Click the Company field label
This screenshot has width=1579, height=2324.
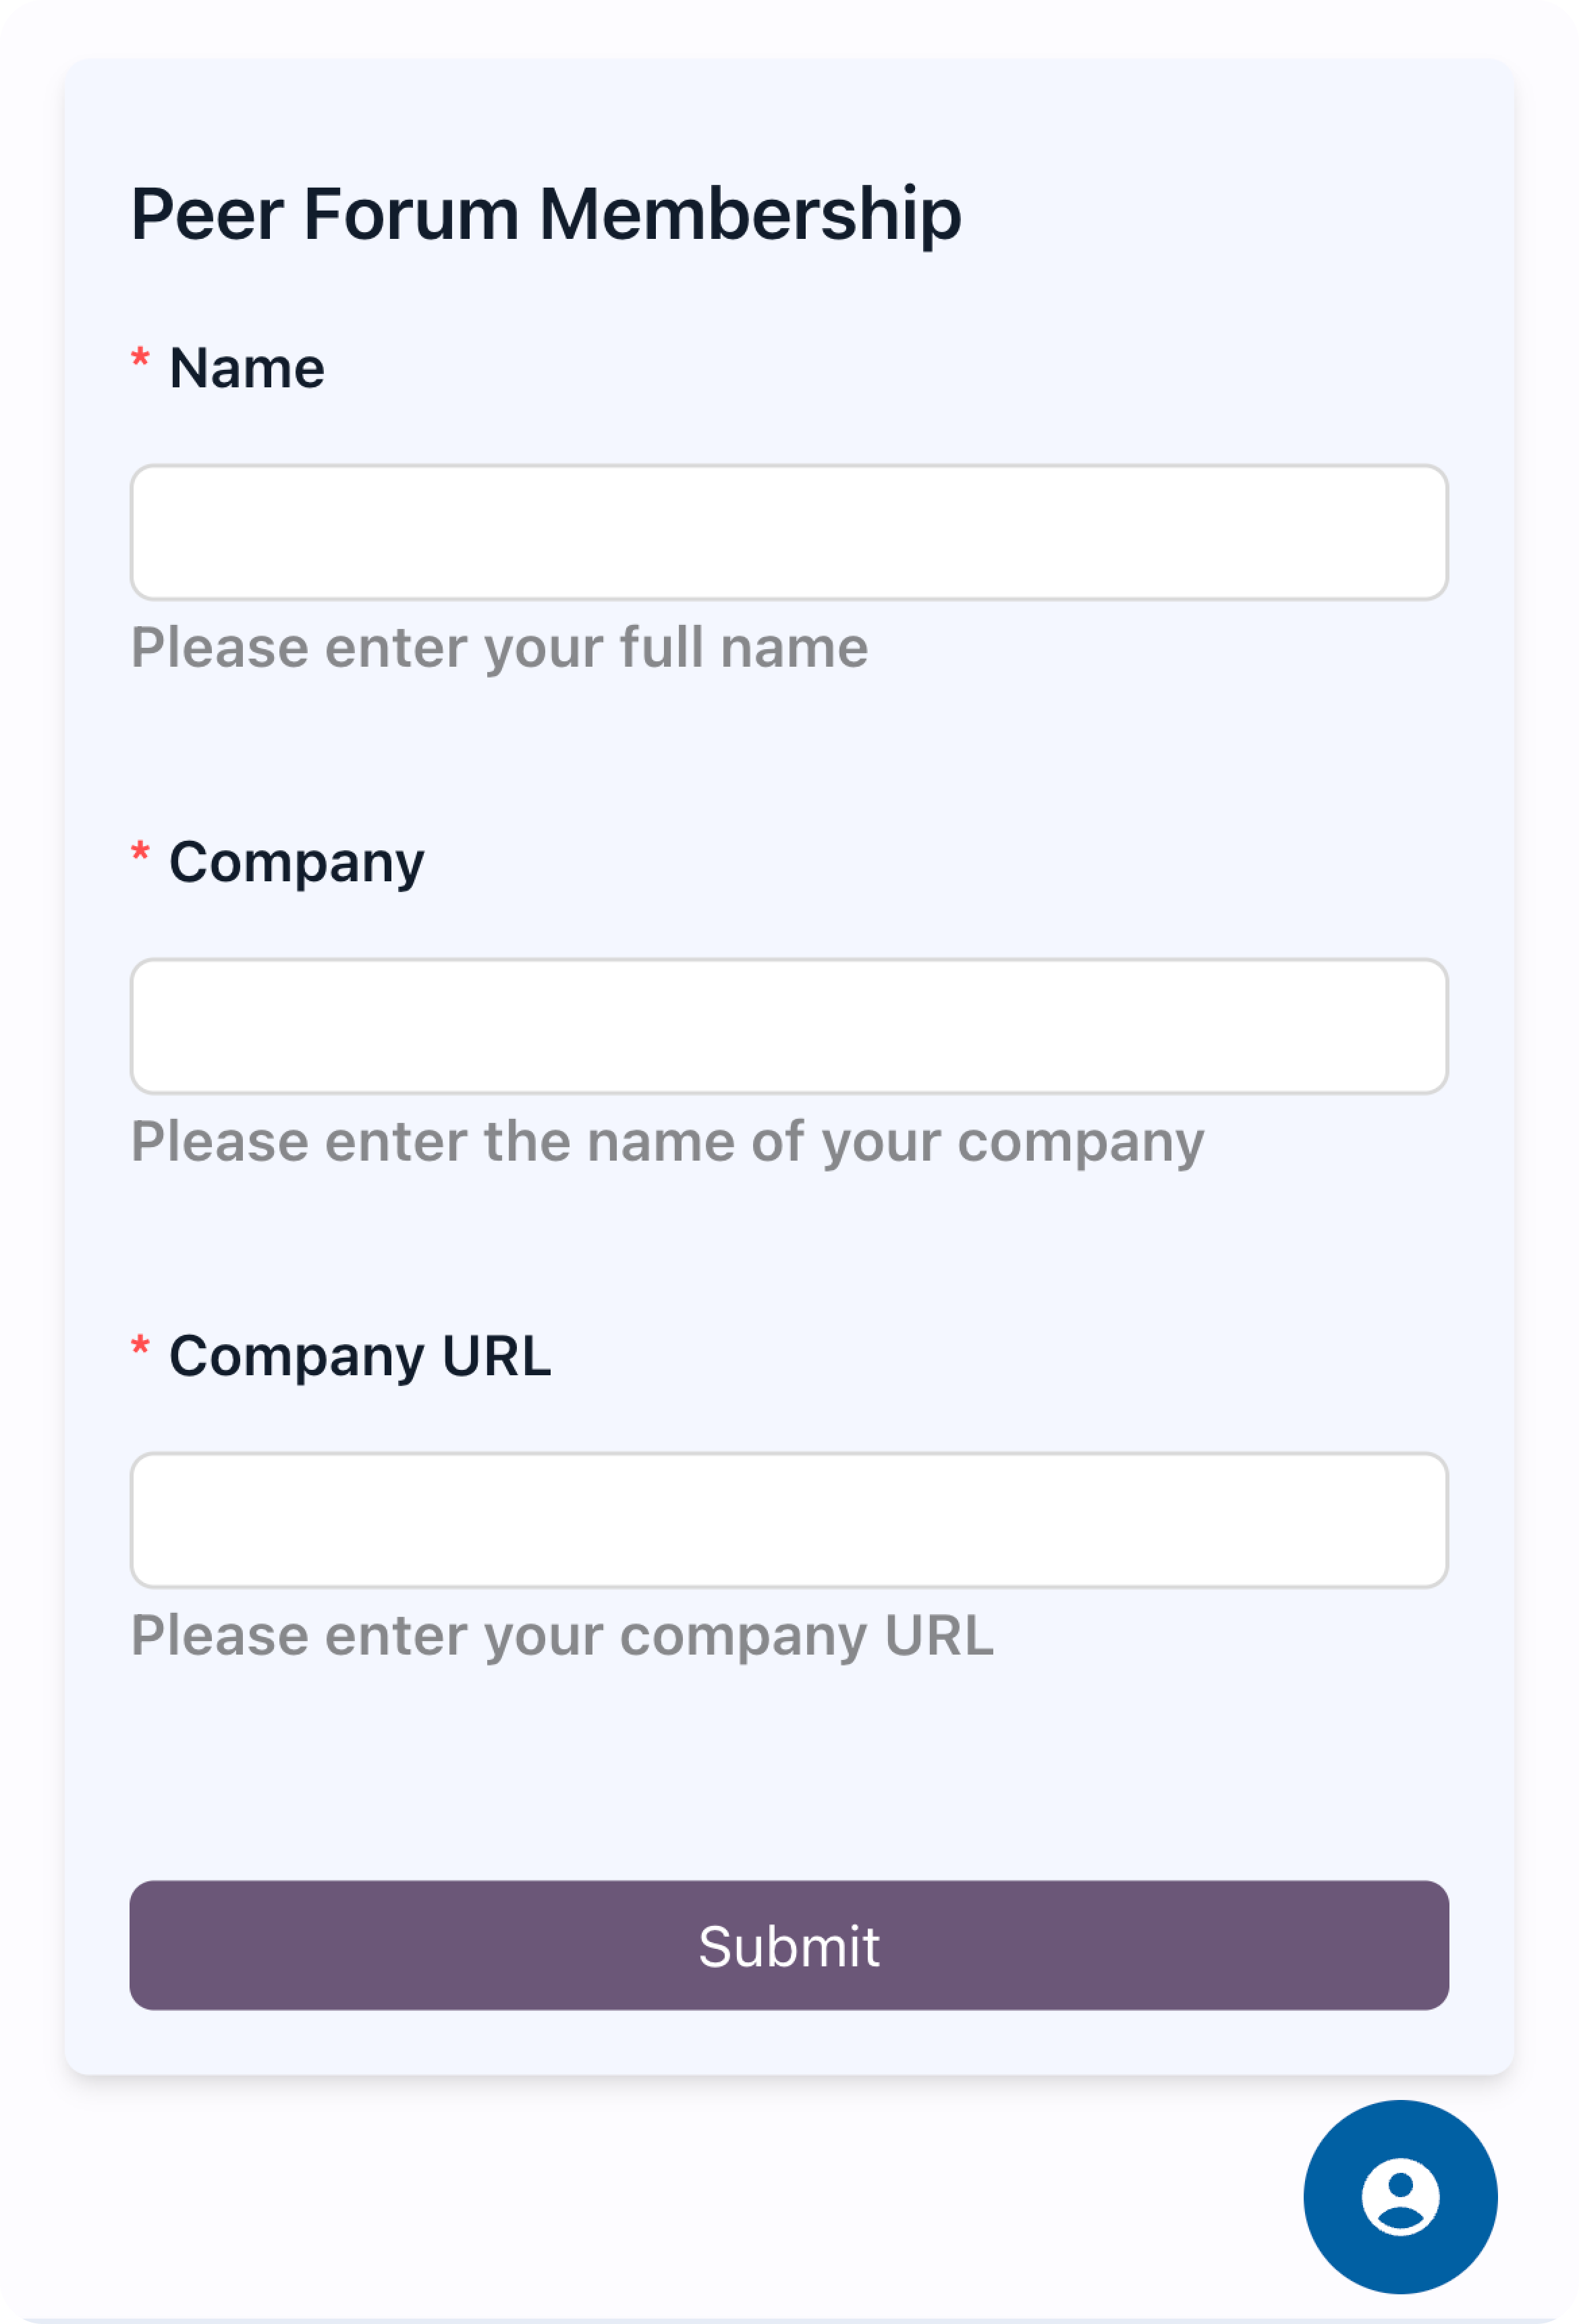click(296, 862)
